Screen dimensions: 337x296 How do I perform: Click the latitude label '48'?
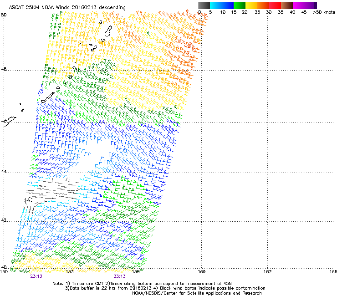[x=4, y=69]
